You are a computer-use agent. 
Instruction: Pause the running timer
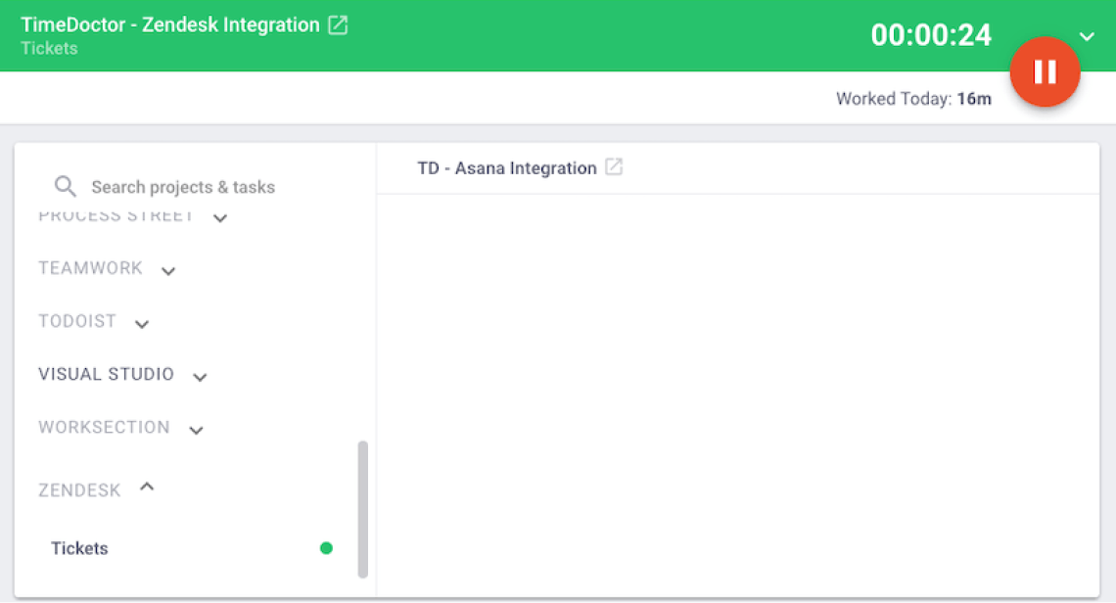[1045, 71]
